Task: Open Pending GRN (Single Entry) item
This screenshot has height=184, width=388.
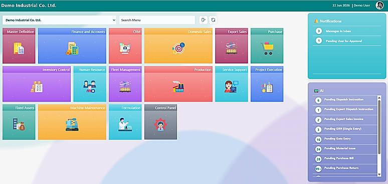Action: point(345,129)
